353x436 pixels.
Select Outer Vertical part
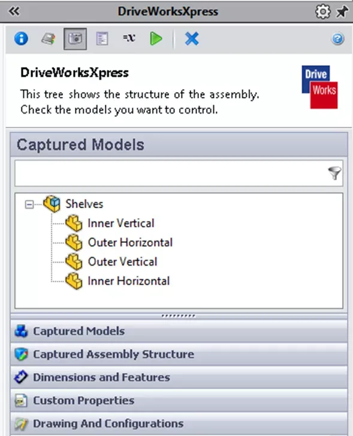[x=122, y=262]
